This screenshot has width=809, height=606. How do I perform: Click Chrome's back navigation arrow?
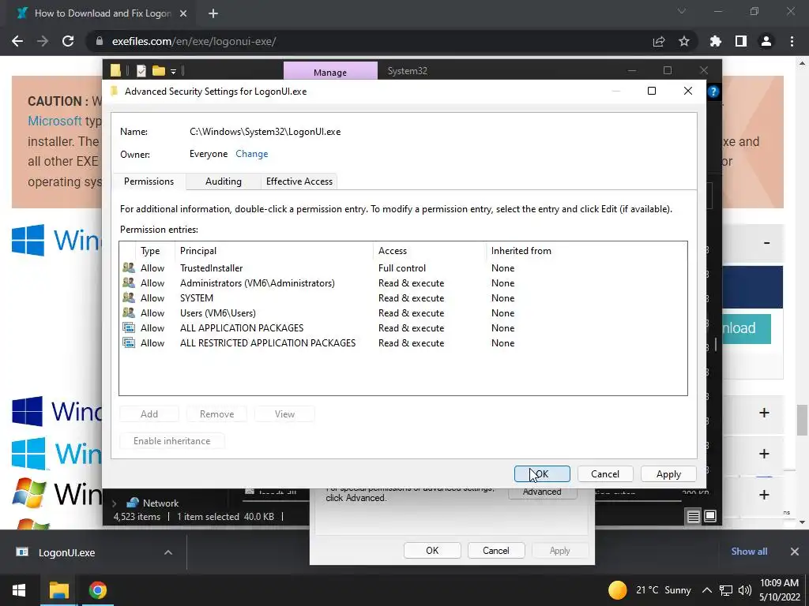(x=17, y=41)
